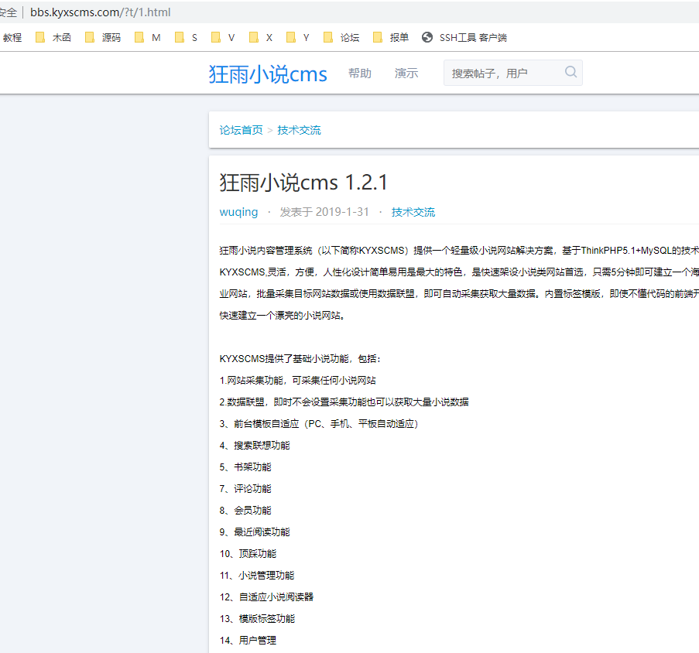This screenshot has width=699, height=653.
Task: Open the 教程 bookmark folder
Action: (x=12, y=37)
